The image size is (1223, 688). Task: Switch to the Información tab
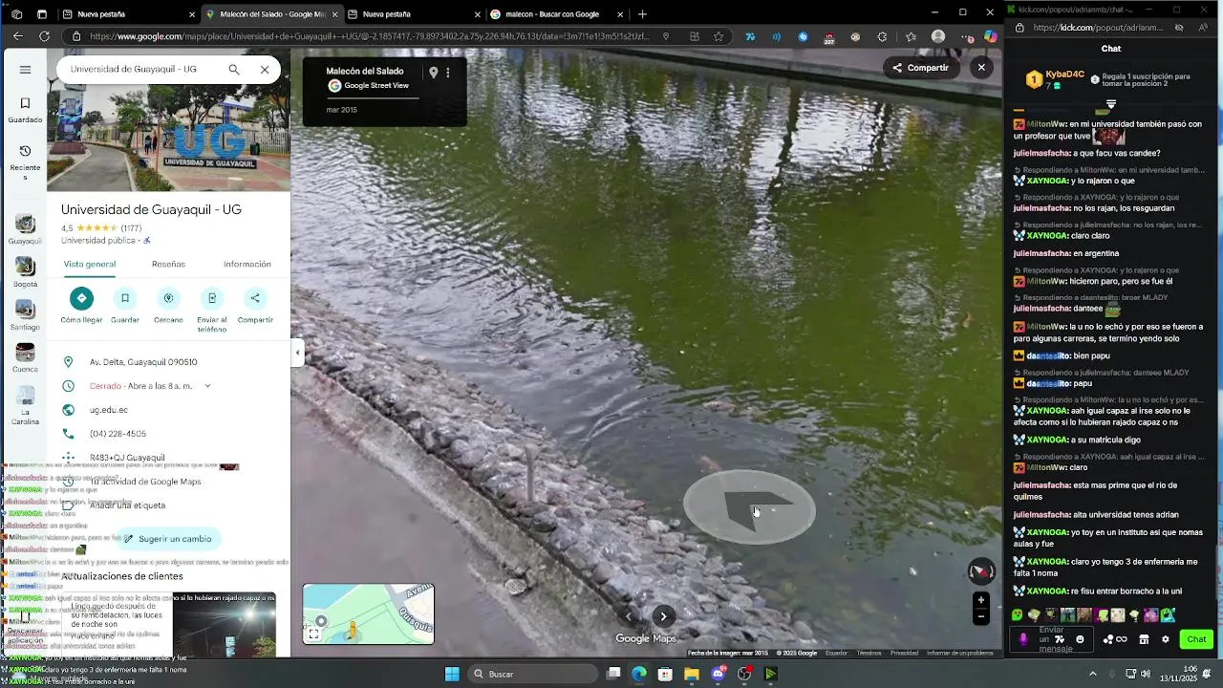(x=247, y=264)
